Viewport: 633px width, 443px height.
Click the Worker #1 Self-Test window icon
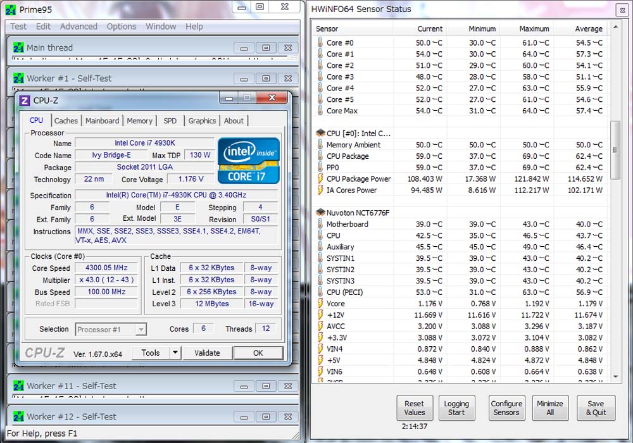(x=19, y=78)
